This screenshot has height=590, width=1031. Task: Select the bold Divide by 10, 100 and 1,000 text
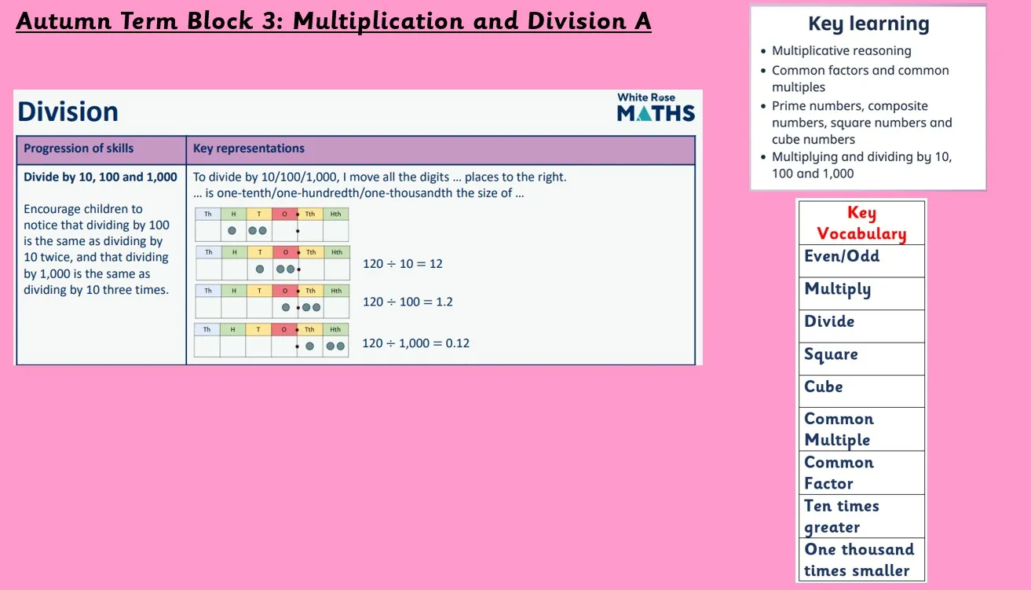101,178
